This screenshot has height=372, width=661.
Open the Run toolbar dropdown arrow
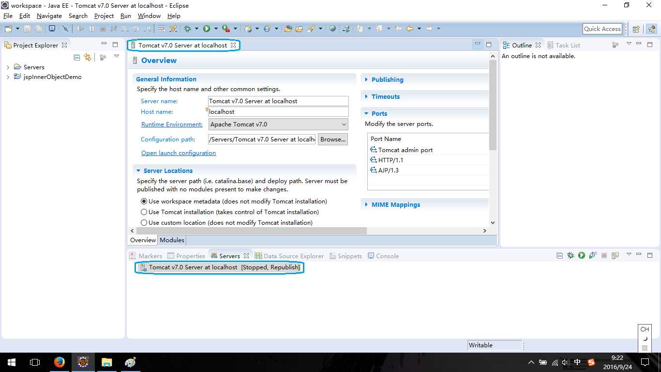click(x=215, y=29)
